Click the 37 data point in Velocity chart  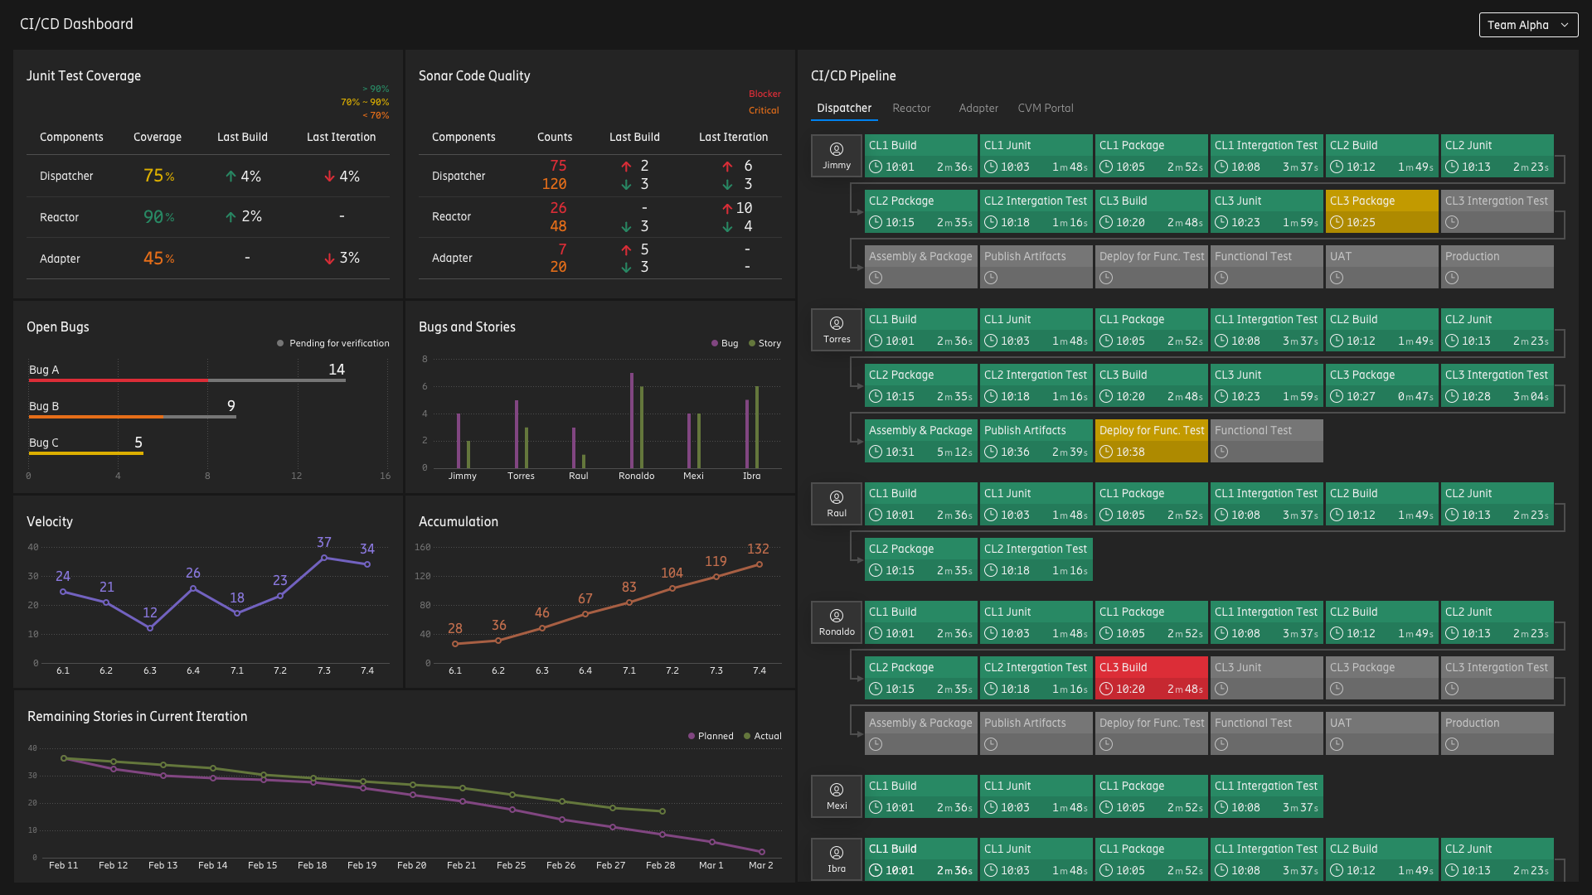324,558
